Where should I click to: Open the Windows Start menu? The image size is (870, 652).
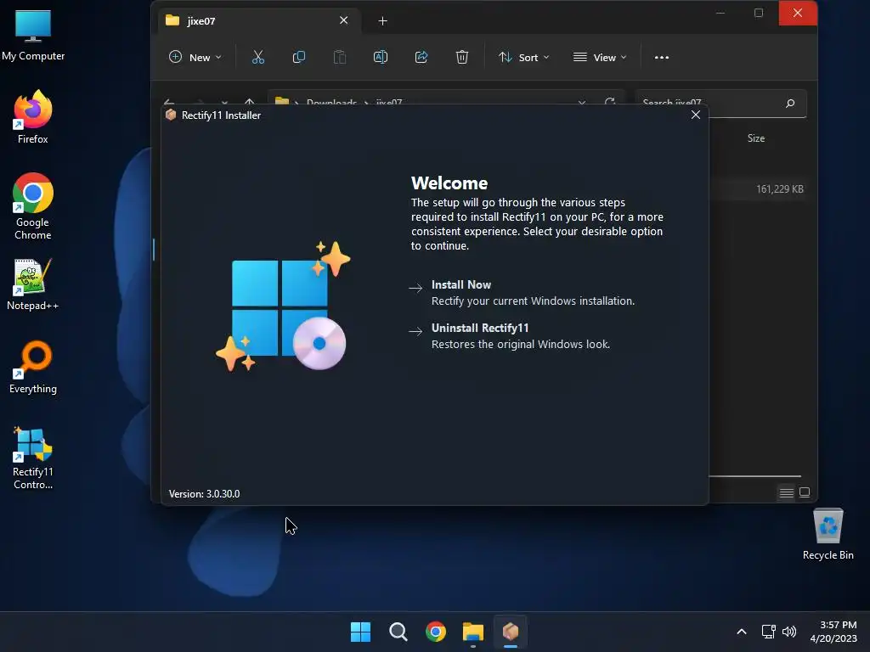360,632
